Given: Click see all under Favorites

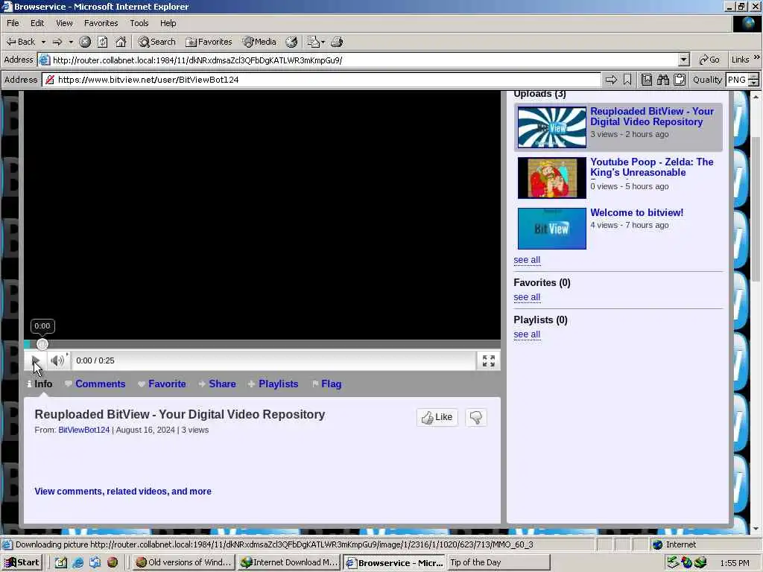Looking at the screenshot, I should 527,297.
